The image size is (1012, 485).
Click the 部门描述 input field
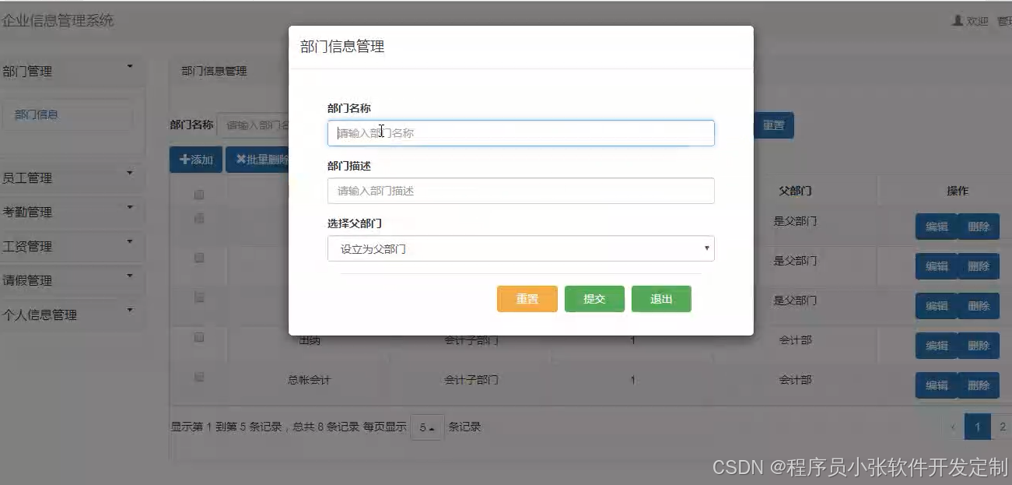[x=521, y=191]
